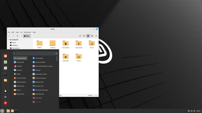Click Files icon in the taskbar

coord(8,111)
